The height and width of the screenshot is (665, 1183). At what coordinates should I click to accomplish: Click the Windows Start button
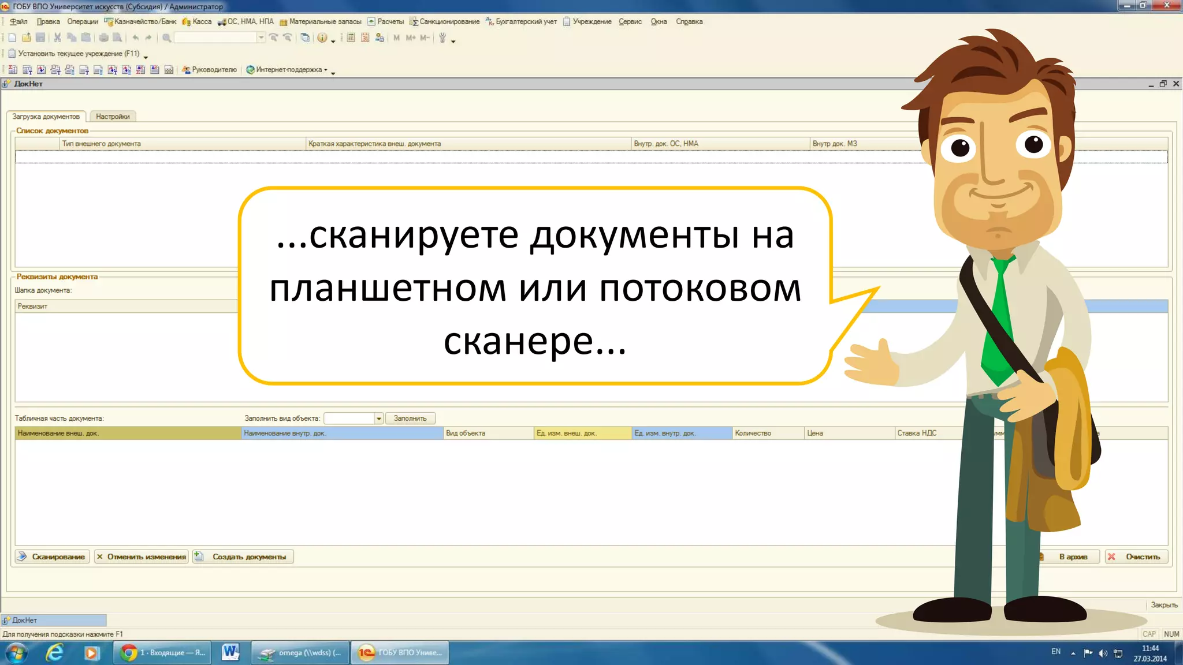click(16, 653)
